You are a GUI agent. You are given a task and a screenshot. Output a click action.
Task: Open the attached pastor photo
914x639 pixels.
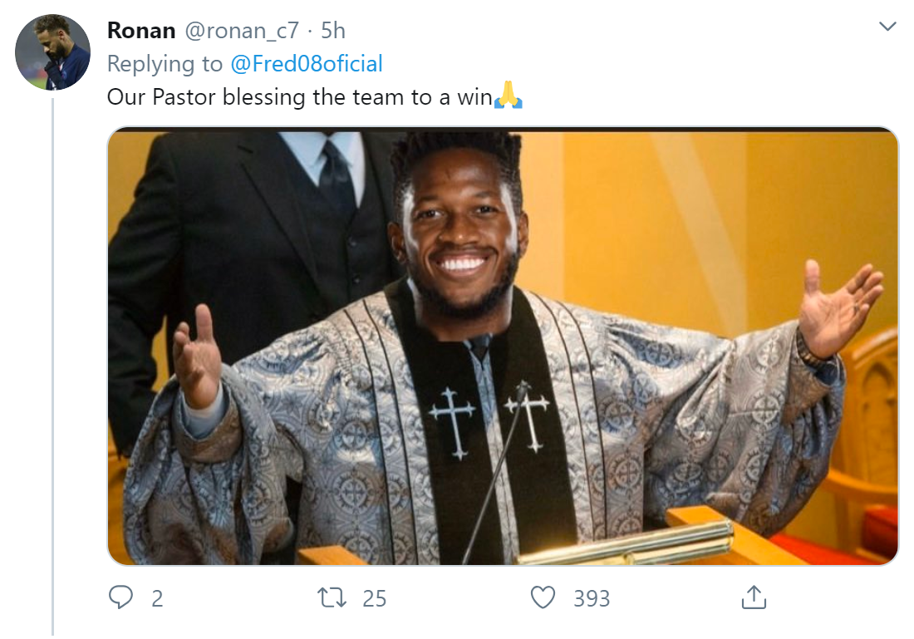click(503, 346)
